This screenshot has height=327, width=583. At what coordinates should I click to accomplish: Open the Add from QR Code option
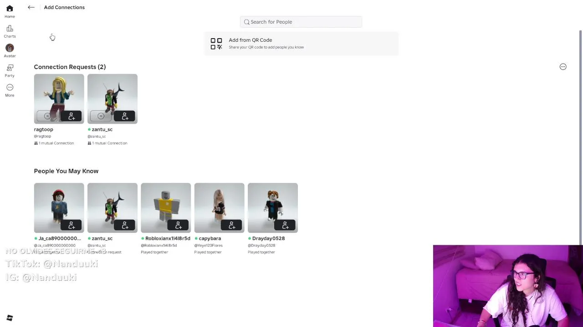coord(302,44)
